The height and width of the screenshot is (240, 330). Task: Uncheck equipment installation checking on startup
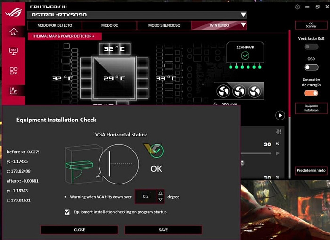tap(67, 212)
